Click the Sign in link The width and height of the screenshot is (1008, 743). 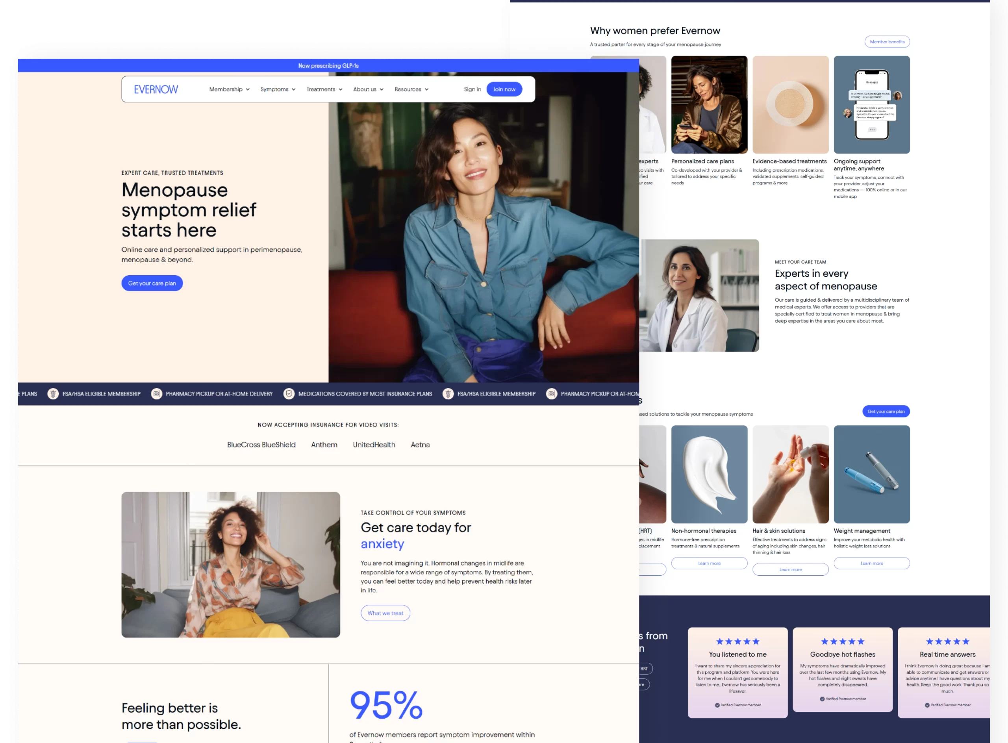pos(472,89)
